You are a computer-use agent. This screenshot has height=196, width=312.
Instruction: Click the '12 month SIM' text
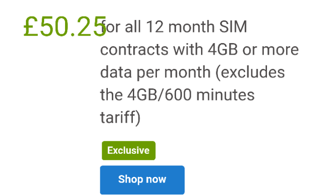(197, 27)
